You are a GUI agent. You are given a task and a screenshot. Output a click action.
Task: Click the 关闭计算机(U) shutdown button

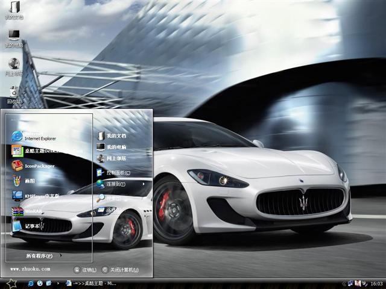121,270
